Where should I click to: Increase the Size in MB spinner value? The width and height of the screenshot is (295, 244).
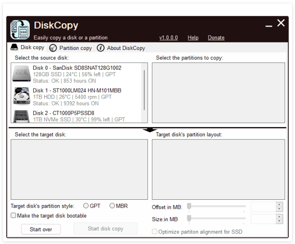279,216
